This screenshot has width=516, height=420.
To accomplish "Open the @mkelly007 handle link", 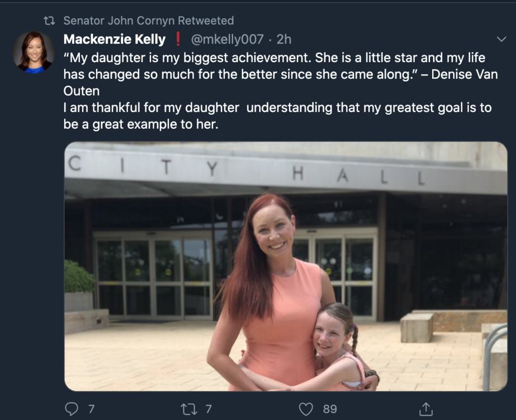I will pos(227,39).
